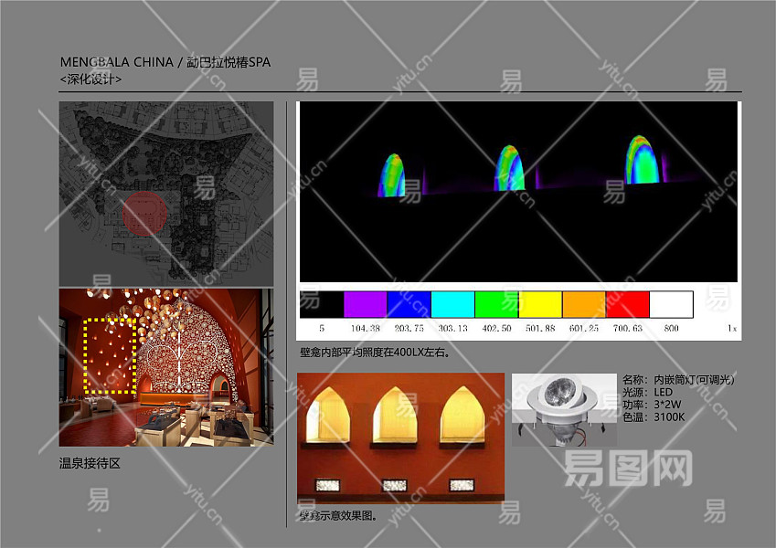
Task: Click the leftmost niche in the illuminance simulation
Action: coord(392,175)
